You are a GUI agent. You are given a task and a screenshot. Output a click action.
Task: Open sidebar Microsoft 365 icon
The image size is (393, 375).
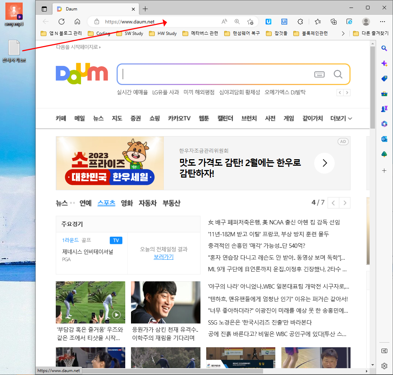384,124
